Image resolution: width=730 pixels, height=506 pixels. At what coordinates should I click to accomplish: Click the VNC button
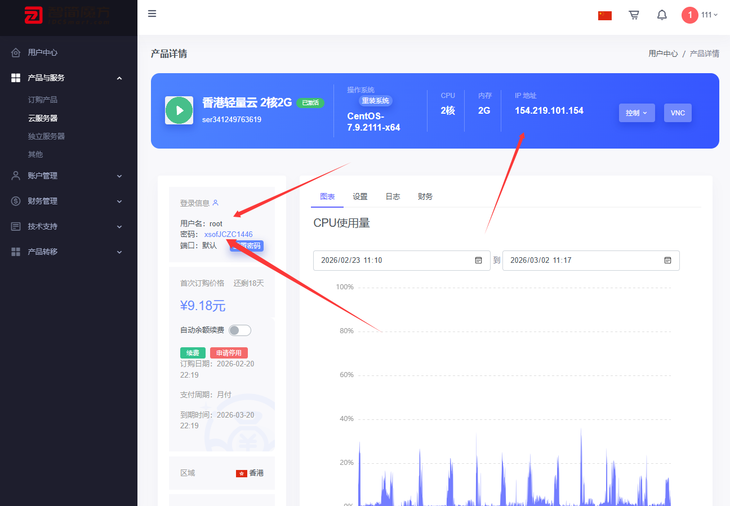tap(678, 113)
